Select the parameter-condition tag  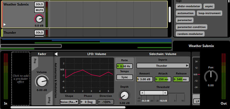click(x=191, y=27)
